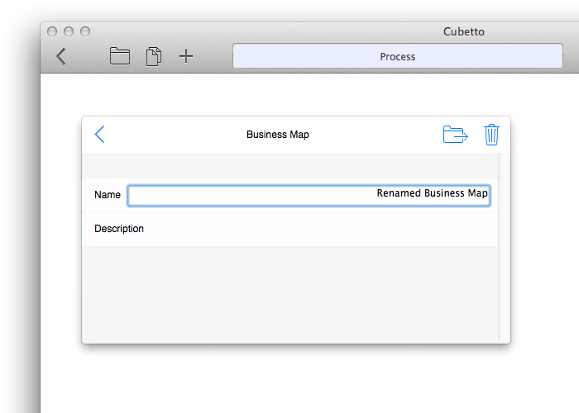The image size is (579, 413).
Task: Click the empty value area of Description row
Action: click(x=321, y=229)
